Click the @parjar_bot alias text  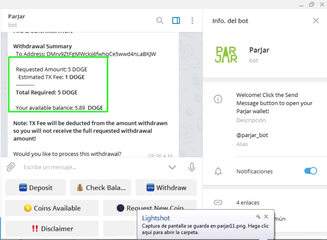point(252,135)
